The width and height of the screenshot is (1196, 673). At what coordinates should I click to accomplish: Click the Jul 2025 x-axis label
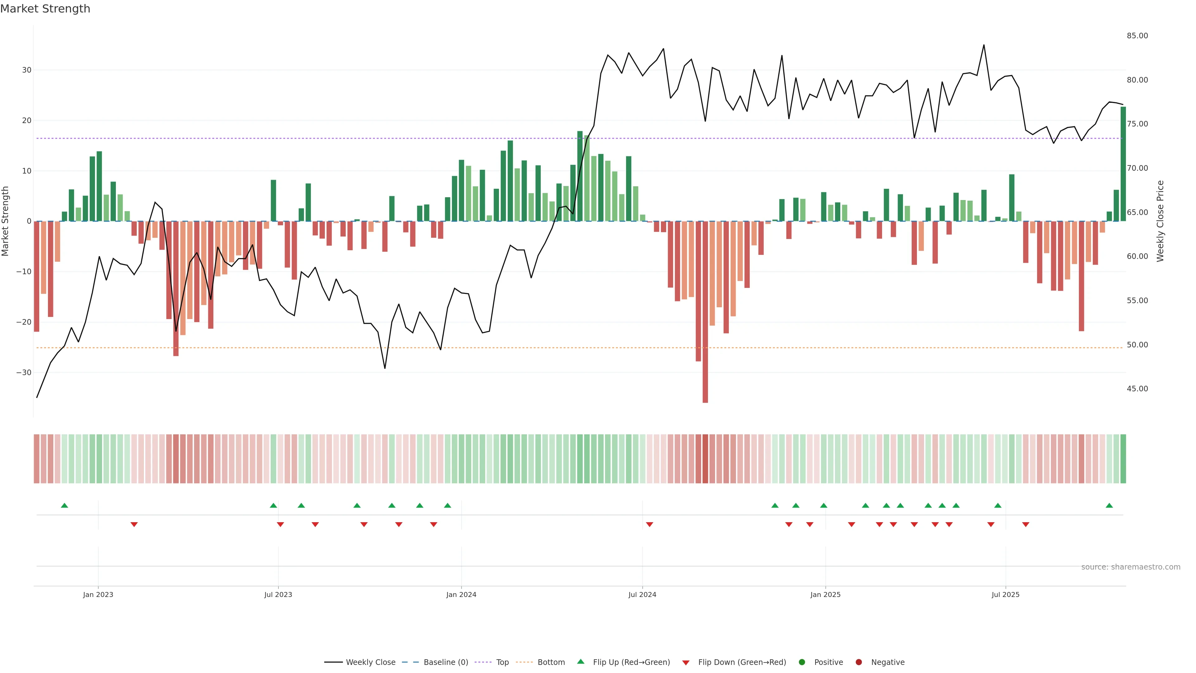click(1005, 594)
